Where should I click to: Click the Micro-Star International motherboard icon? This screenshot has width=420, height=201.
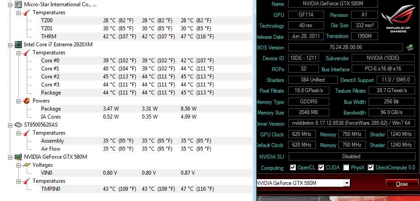(18, 4)
